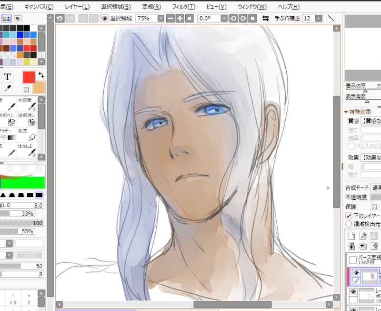381x311 pixels.
Task: Select the gradient tool
Action: pyautogui.click(x=8, y=135)
